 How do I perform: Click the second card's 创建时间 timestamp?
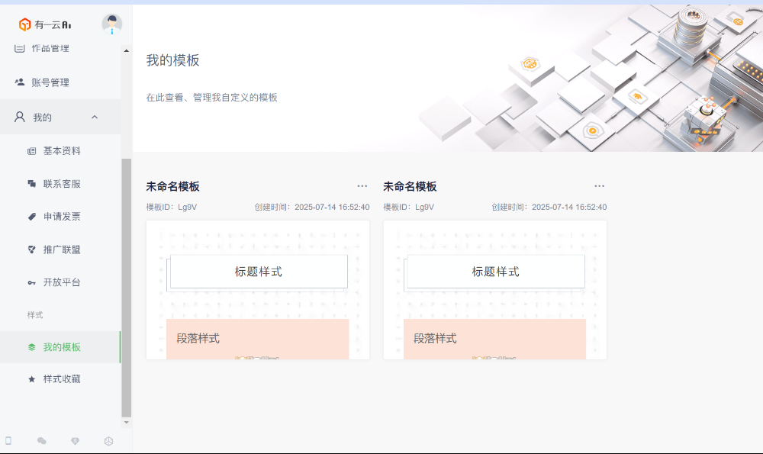(x=549, y=208)
